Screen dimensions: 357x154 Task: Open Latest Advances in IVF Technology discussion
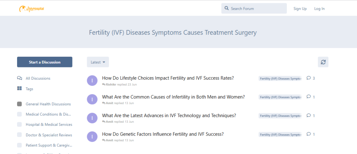pyautogui.click(x=169, y=115)
